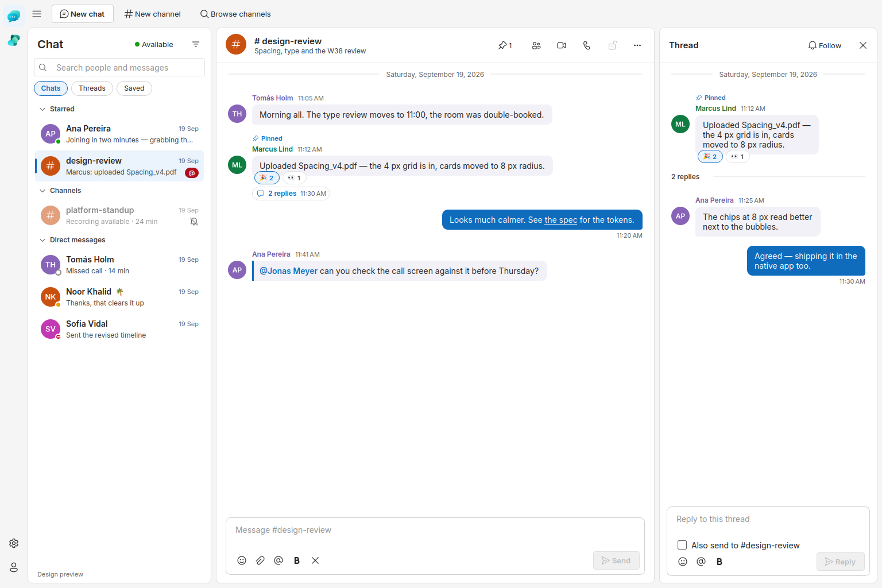Click the mention badge on design-review row
This screenshot has width=882, height=588.
pyautogui.click(x=192, y=173)
